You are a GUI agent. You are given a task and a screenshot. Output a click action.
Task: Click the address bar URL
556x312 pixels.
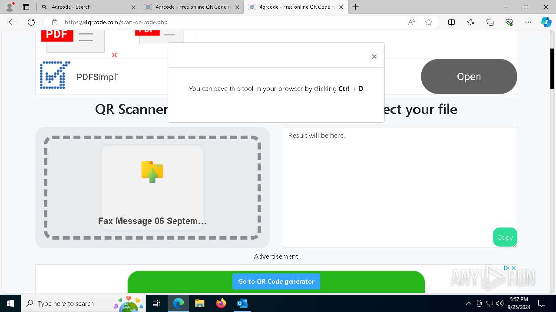(116, 22)
